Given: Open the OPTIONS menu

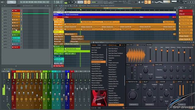Looking at the screenshot, I should pos(40,2).
